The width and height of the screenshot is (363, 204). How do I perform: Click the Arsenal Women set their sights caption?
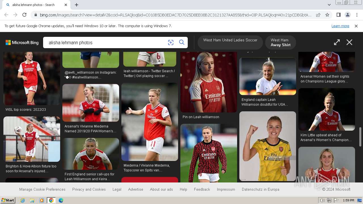pyautogui.click(x=325, y=79)
